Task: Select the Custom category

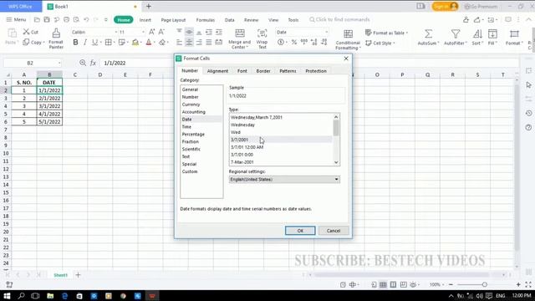Action: point(190,171)
